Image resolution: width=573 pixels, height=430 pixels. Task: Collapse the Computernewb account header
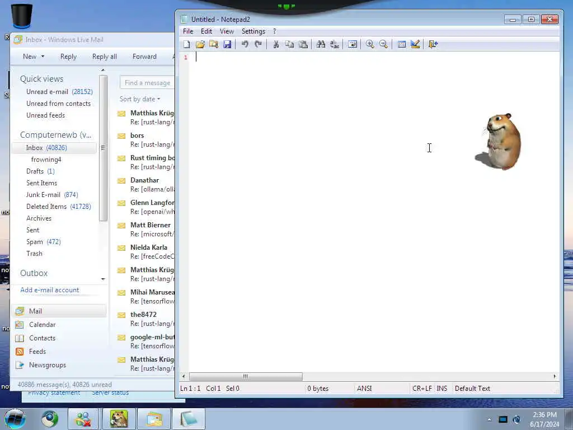click(55, 135)
